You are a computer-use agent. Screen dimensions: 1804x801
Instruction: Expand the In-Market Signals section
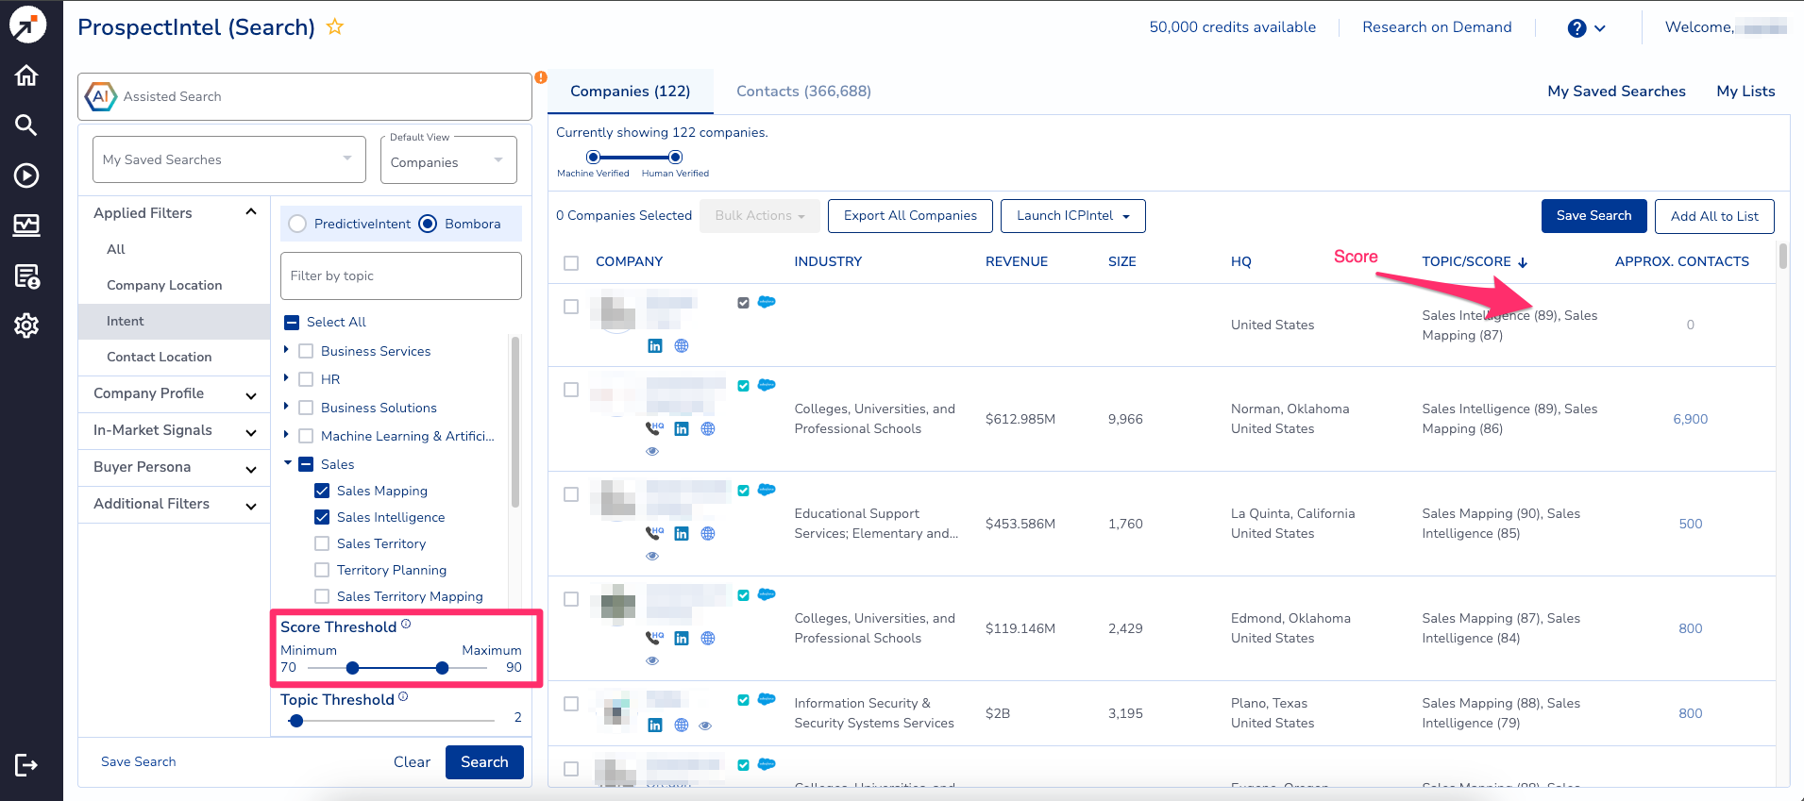pos(251,432)
